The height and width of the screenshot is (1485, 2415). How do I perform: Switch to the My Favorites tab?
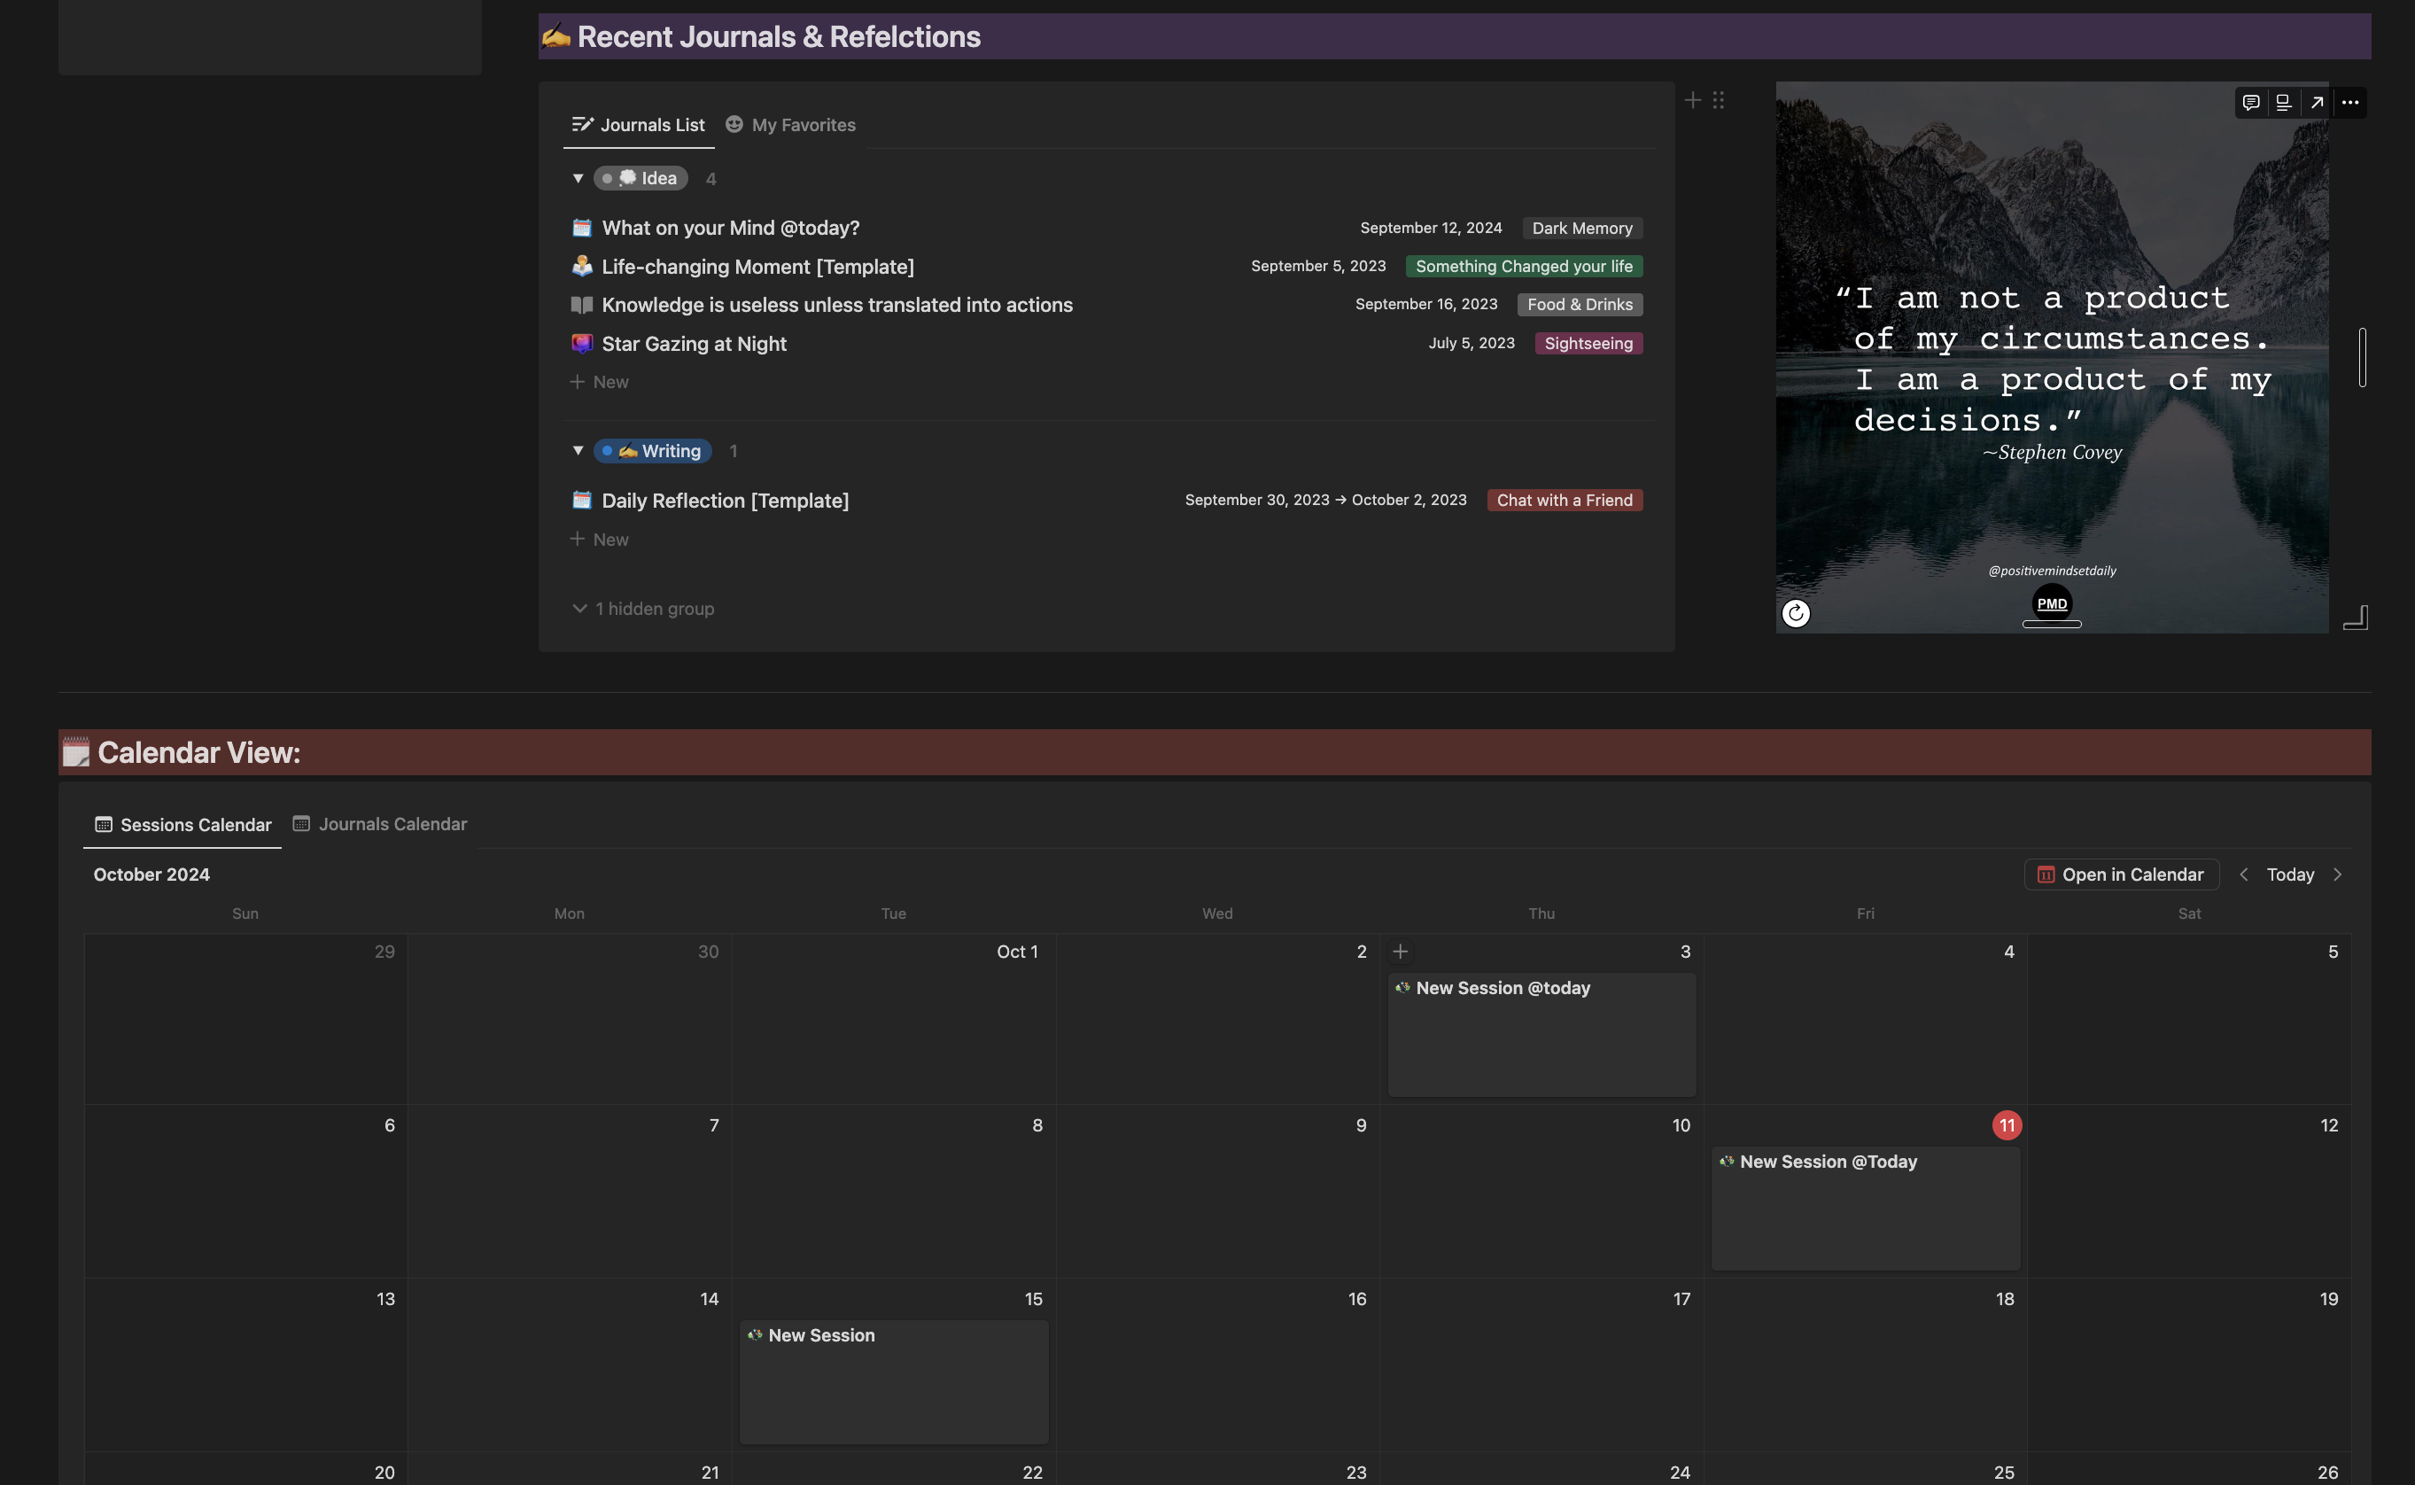coord(790,125)
